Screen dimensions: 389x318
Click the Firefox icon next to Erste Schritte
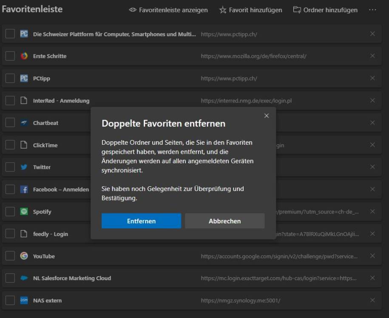[24, 56]
